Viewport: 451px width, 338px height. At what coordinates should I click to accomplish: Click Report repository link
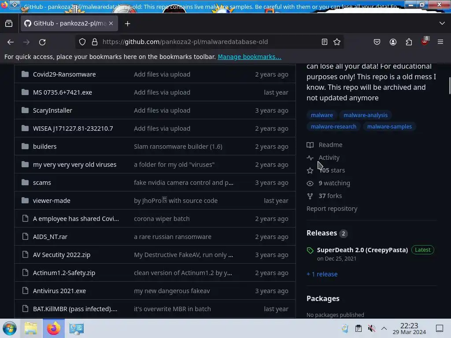[332, 209]
